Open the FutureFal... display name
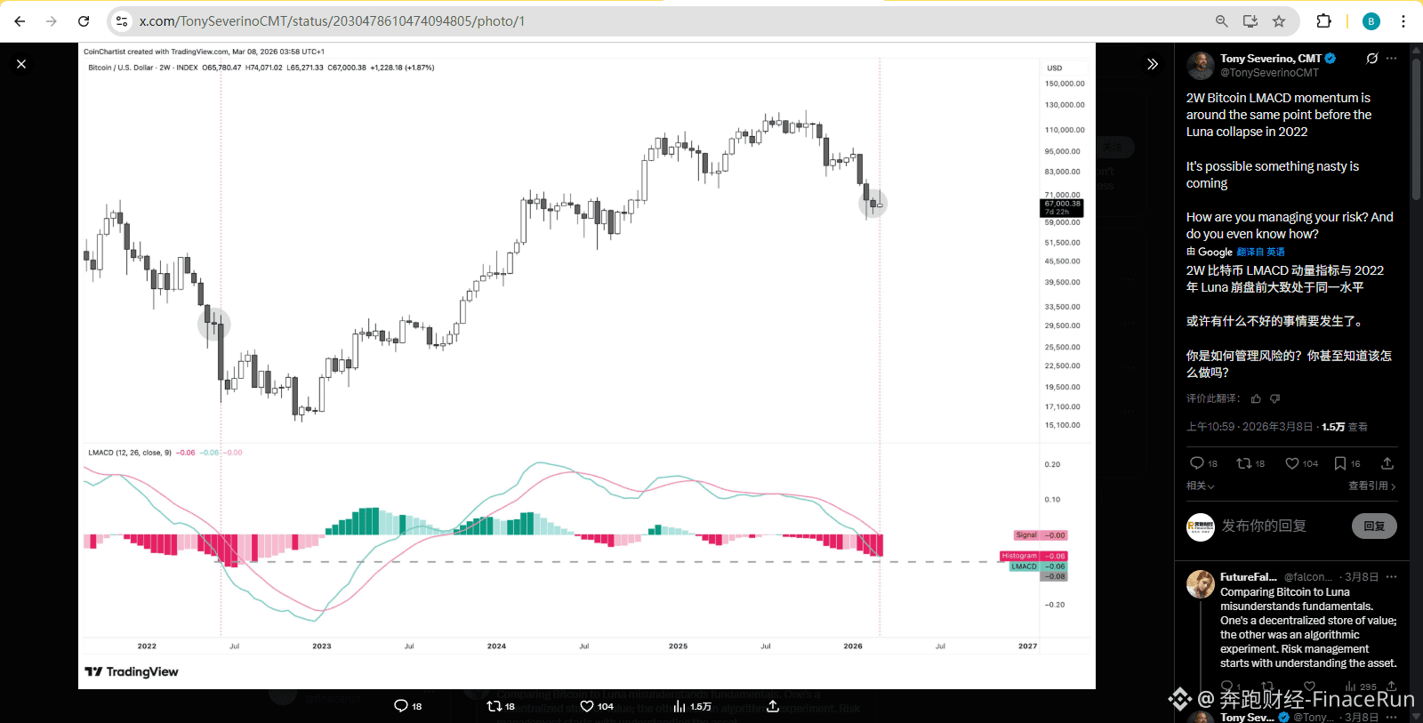Image resolution: width=1423 pixels, height=723 pixels. [x=1249, y=577]
